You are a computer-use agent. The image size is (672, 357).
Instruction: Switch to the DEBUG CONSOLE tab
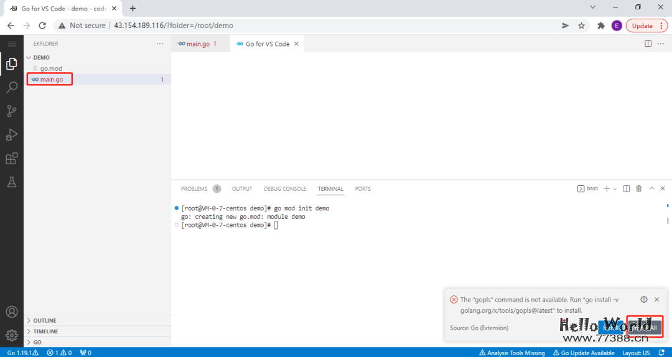(285, 188)
